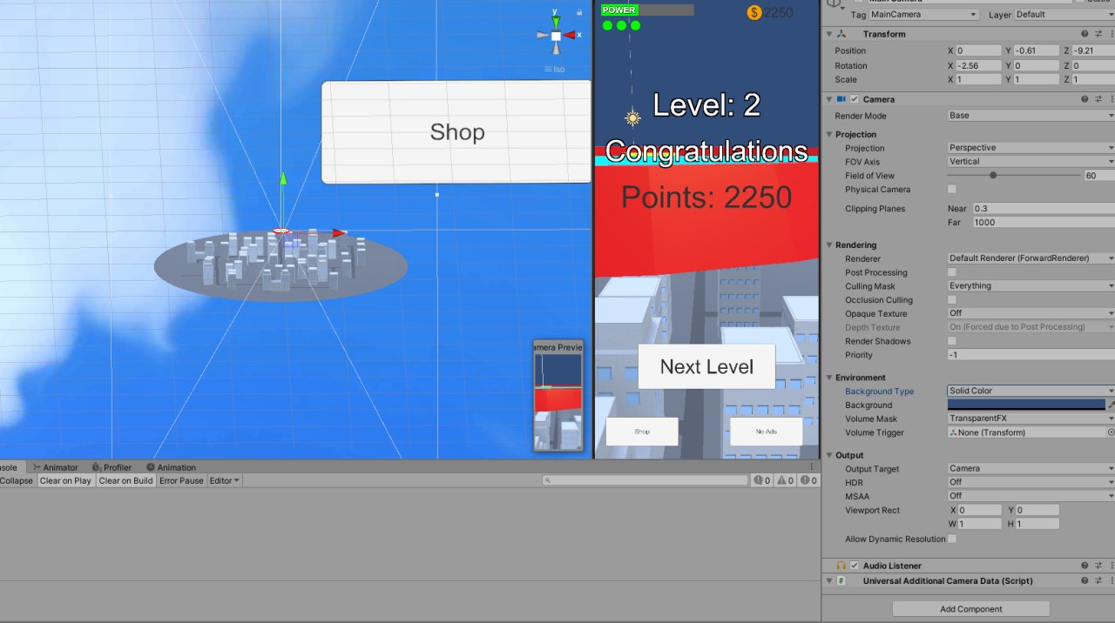Disable the Audio Listener component checkbox

pyautogui.click(x=855, y=566)
